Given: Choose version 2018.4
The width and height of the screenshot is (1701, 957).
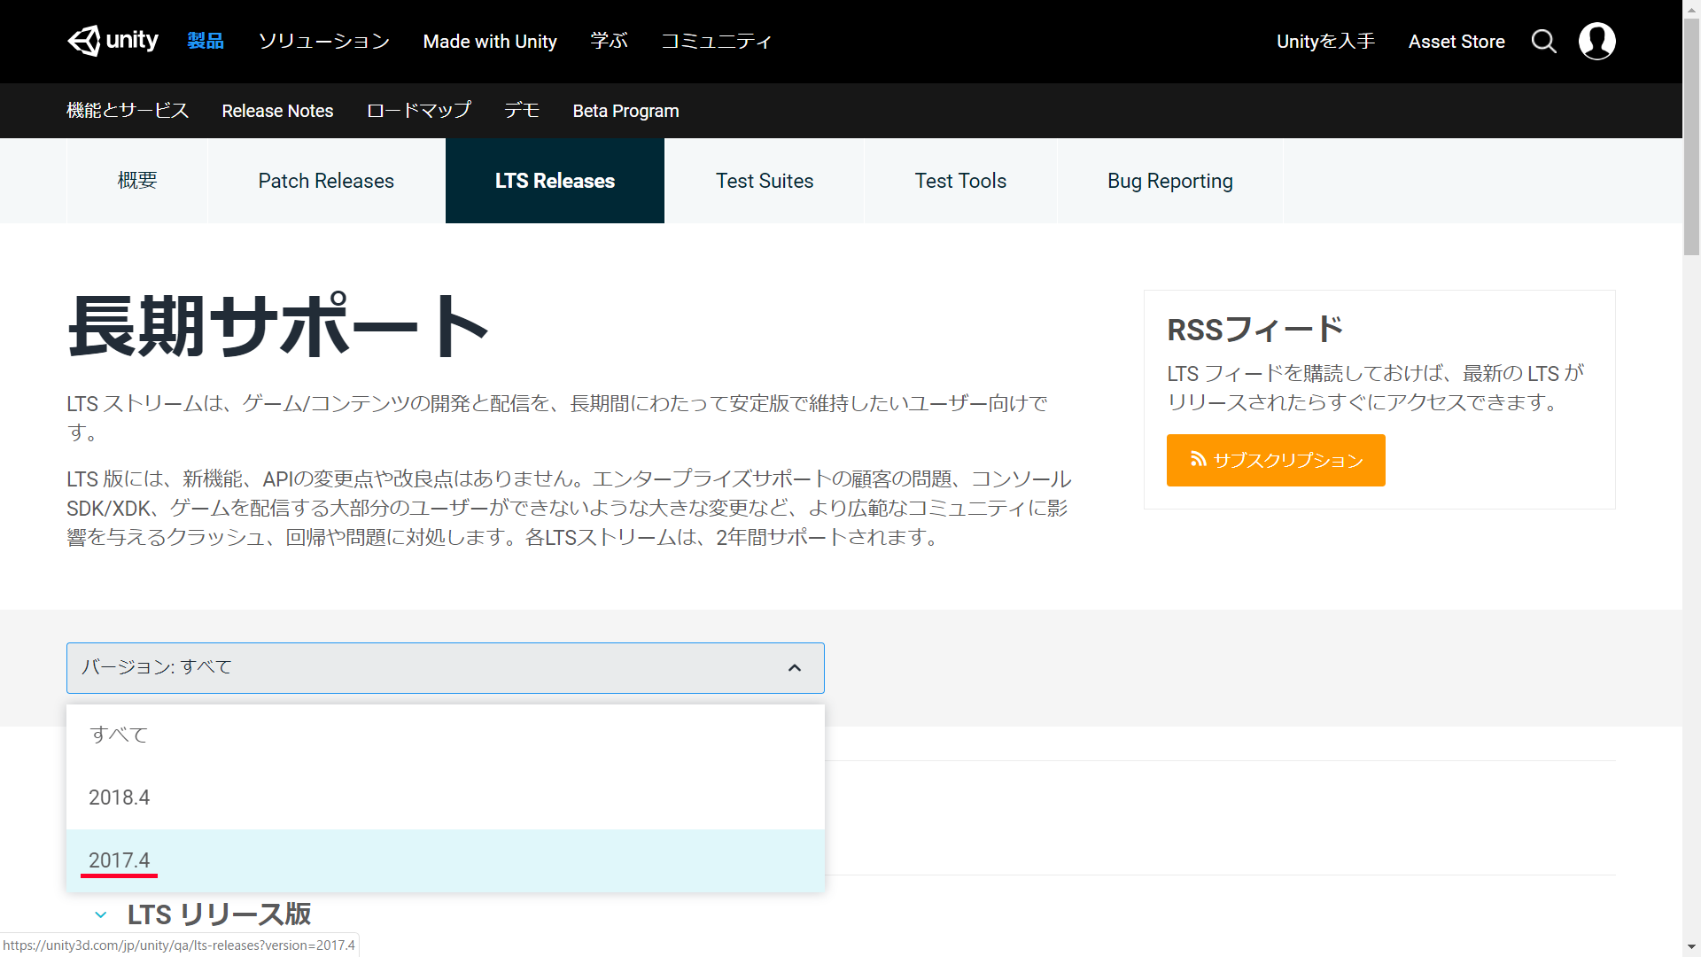Looking at the screenshot, I should pyautogui.click(x=446, y=797).
